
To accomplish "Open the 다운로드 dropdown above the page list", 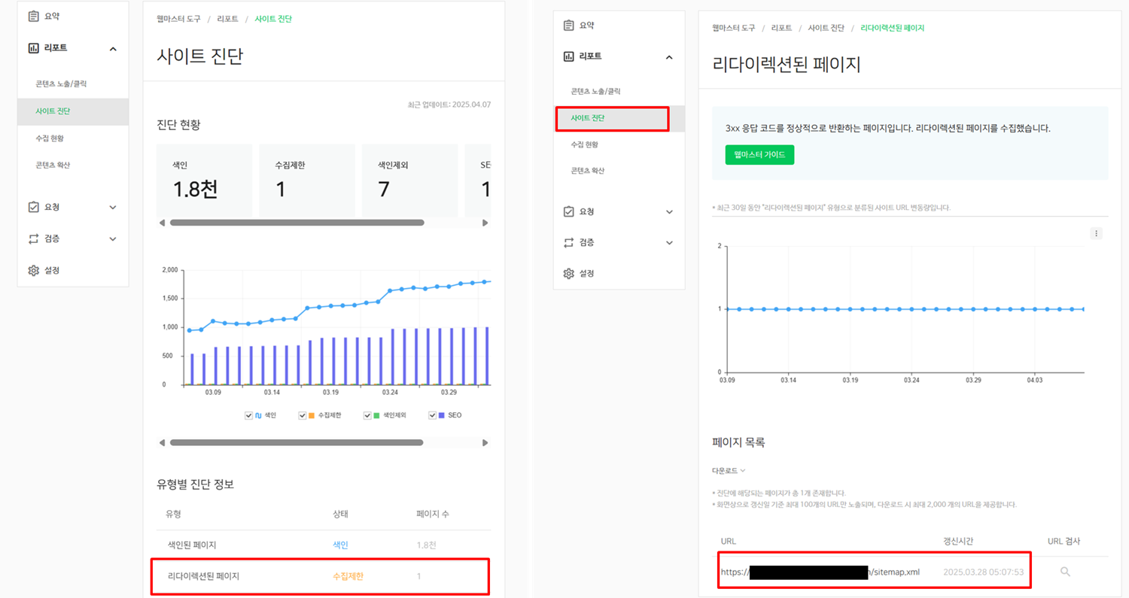I will coord(727,470).
